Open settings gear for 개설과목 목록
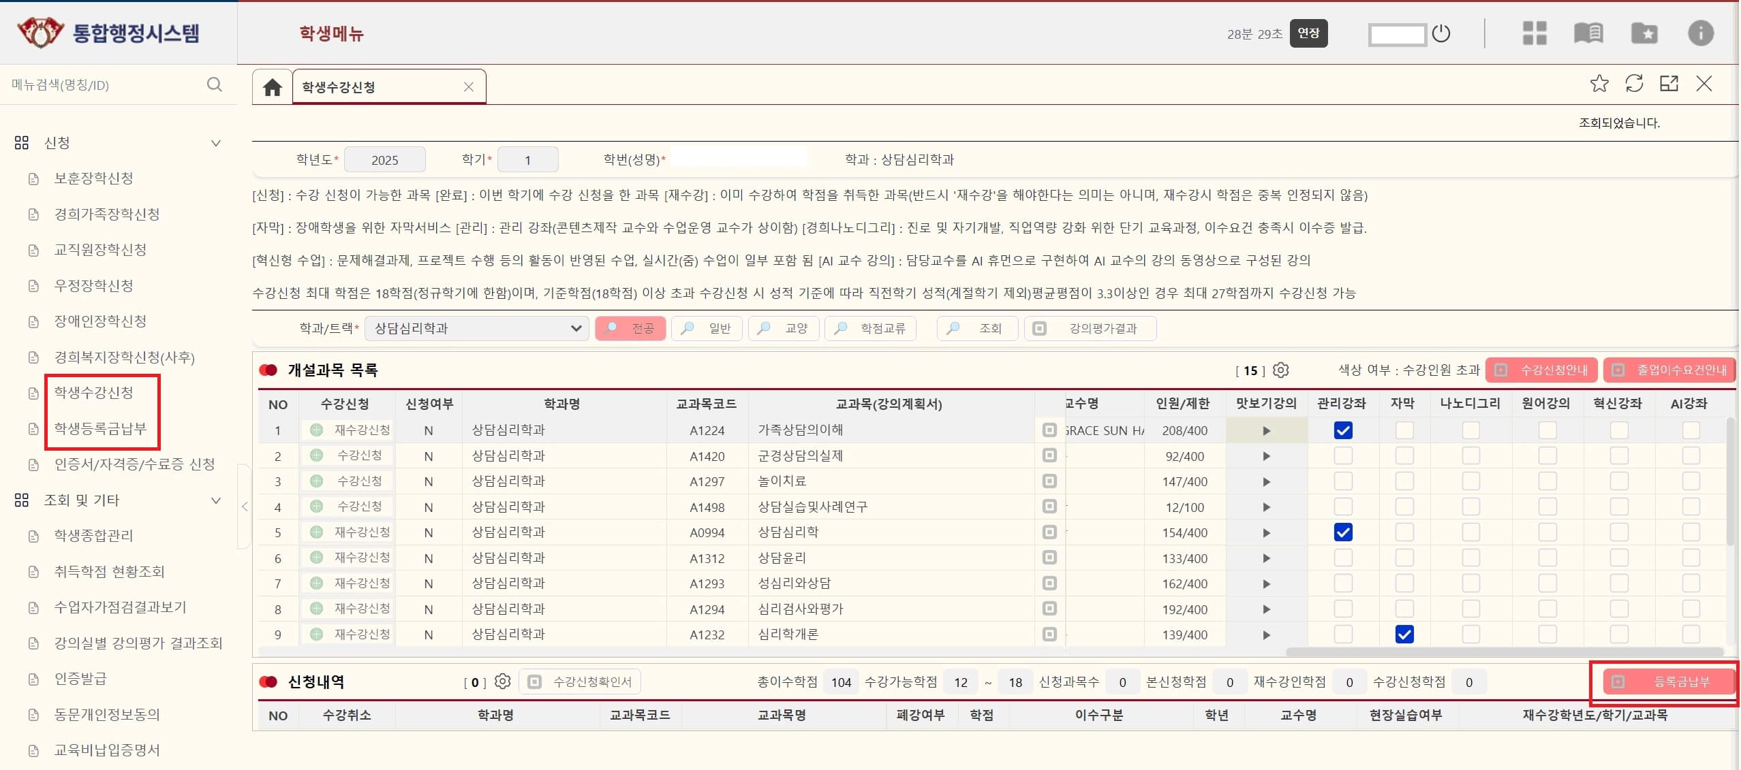This screenshot has height=770, width=1741. (x=1281, y=370)
